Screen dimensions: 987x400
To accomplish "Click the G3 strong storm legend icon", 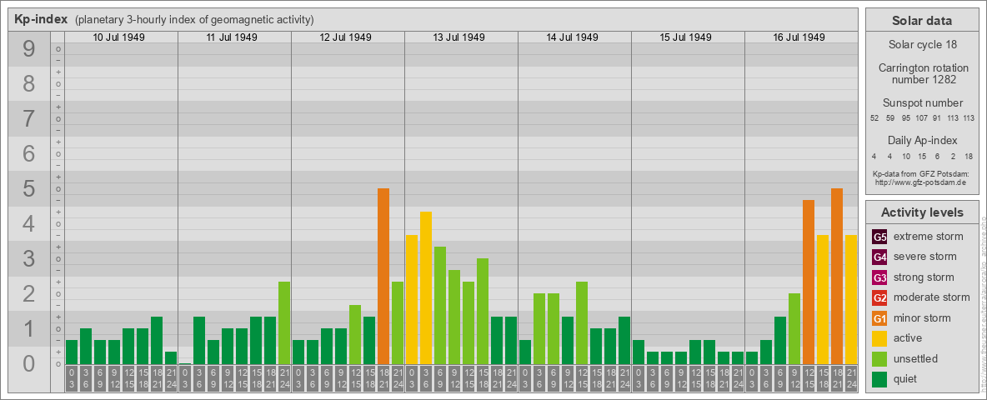I will pyautogui.click(x=879, y=277).
